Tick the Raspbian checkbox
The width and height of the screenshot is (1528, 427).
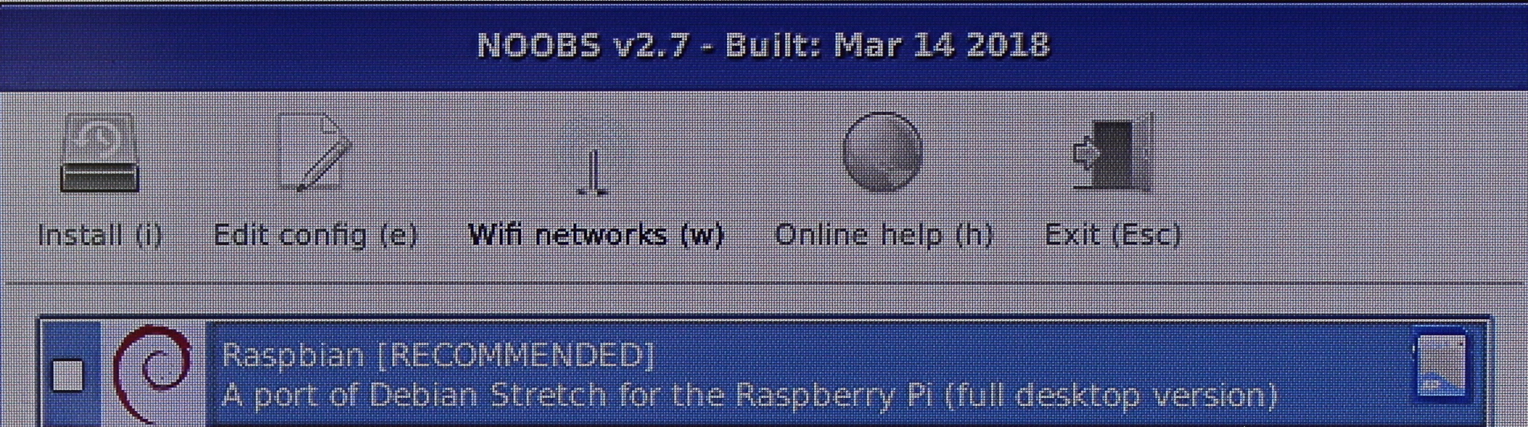coord(68,375)
